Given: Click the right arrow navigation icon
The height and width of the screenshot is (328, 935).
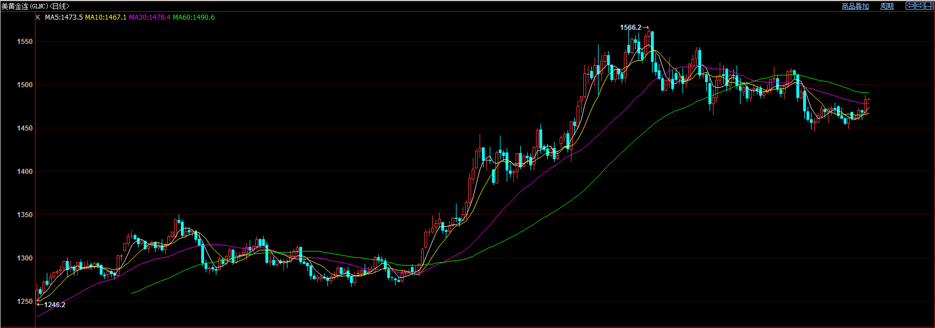Looking at the screenshot, I should [920, 6].
